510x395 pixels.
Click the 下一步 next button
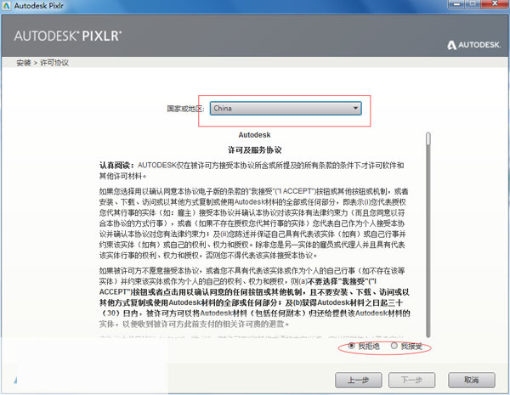pyautogui.click(x=411, y=380)
